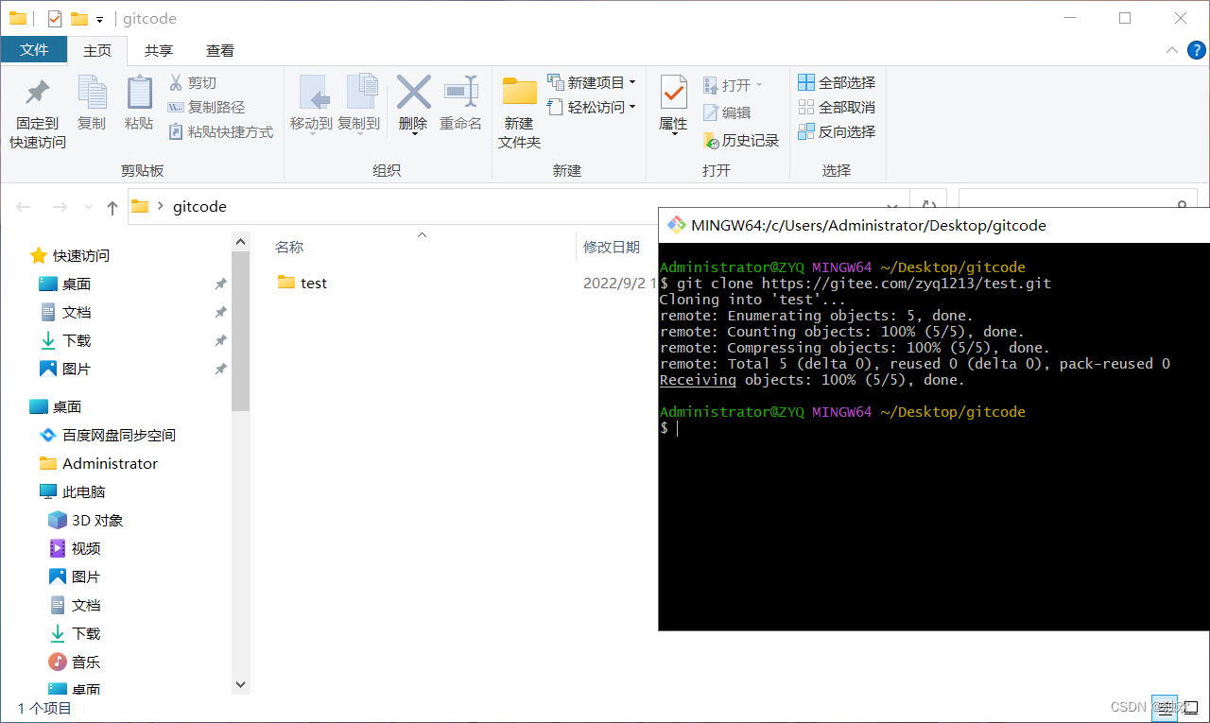Switch to the 主页 ribbon tab
Image resolution: width=1210 pixels, height=723 pixels.
coord(97,51)
